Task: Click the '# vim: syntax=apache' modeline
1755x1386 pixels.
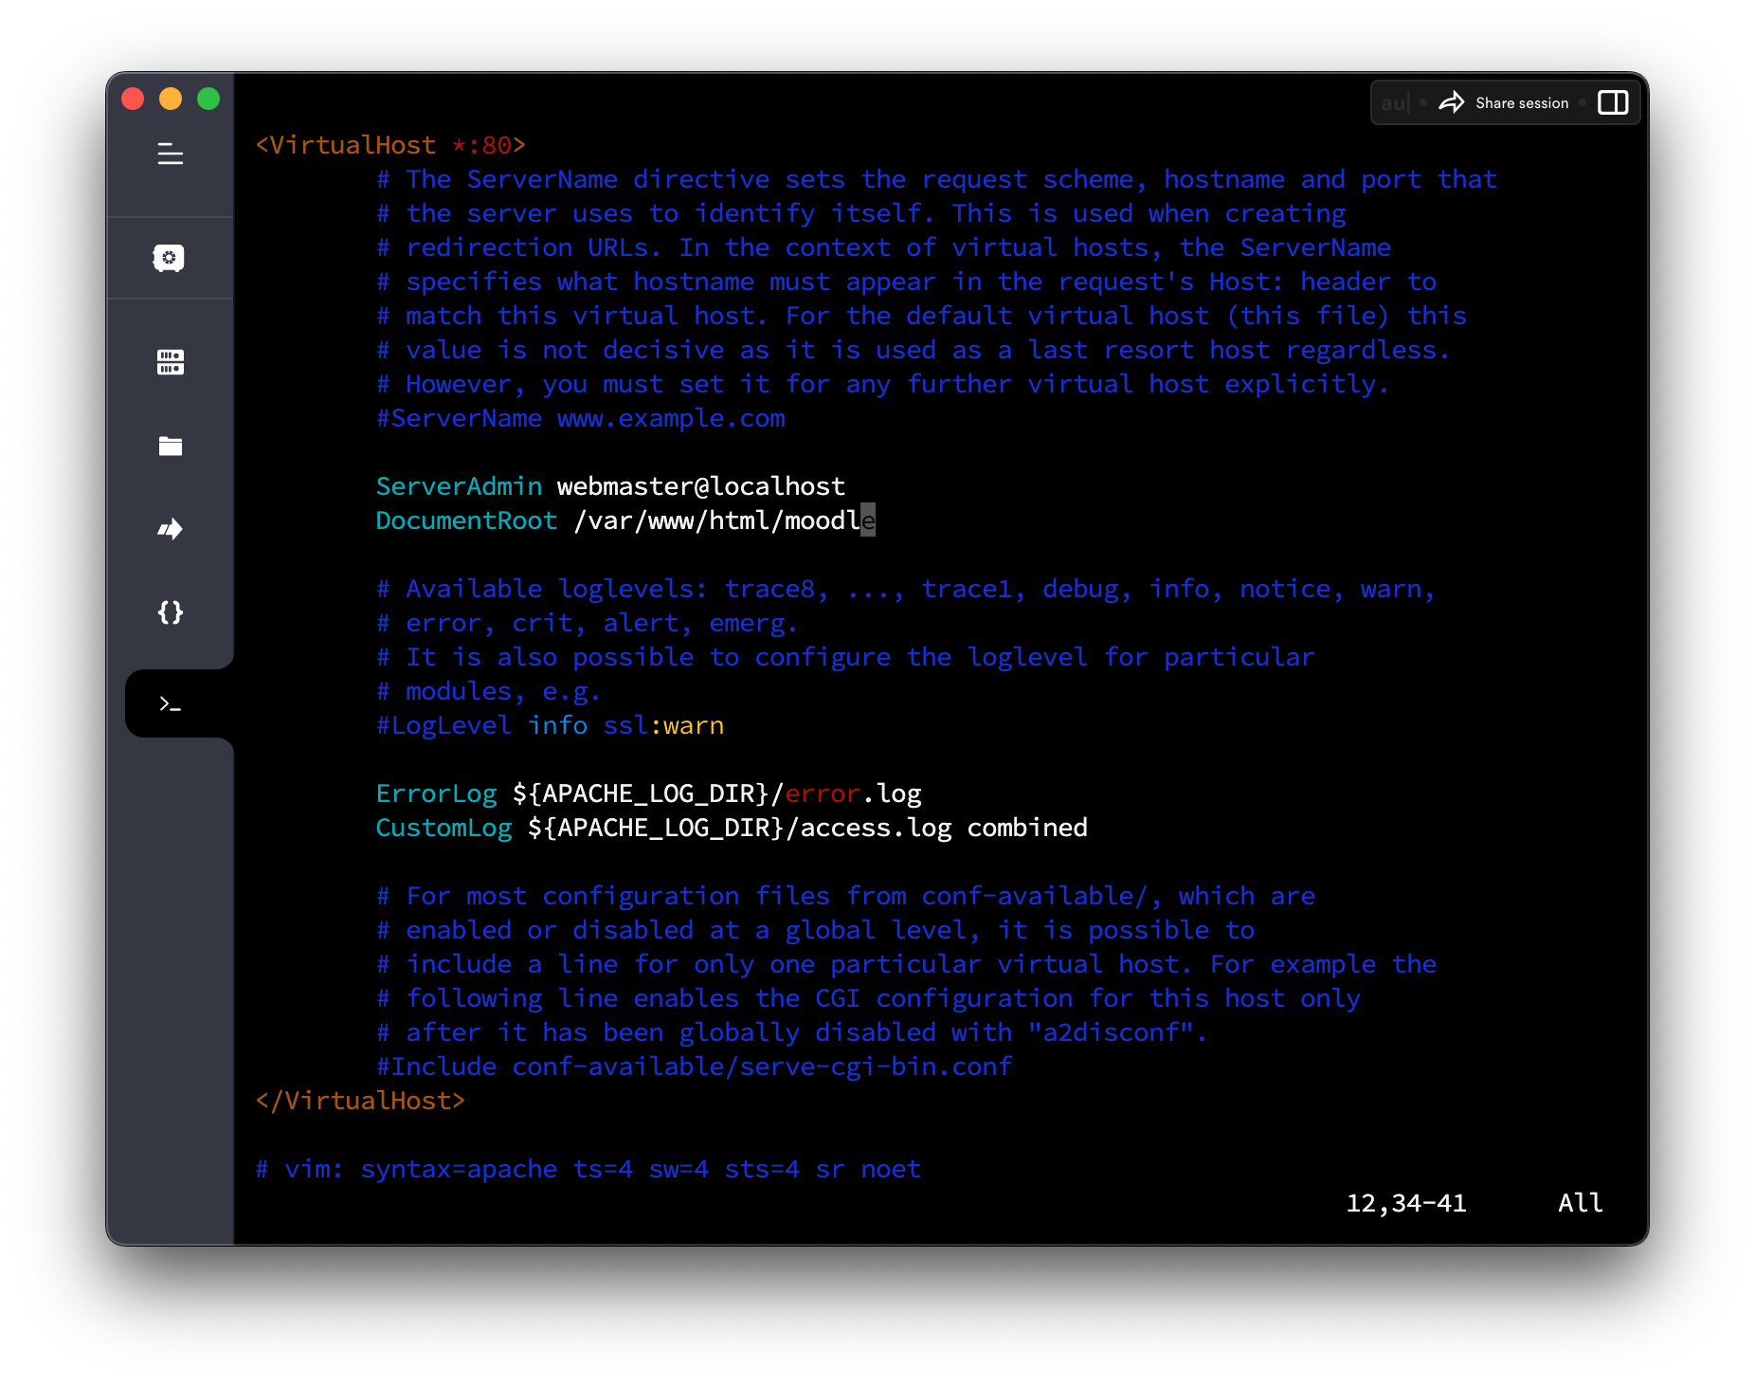Action: tap(588, 1169)
